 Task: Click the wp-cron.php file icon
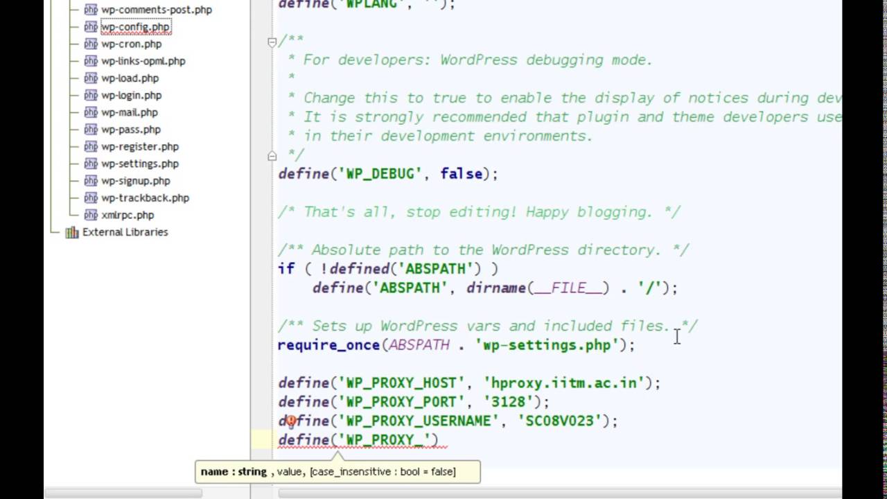[91, 44]
